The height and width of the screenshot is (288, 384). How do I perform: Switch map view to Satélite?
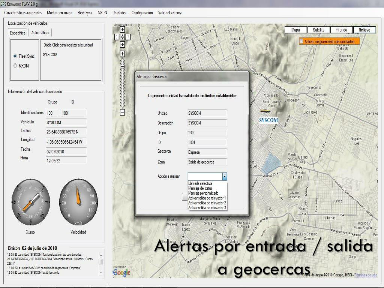pos(318,30)
